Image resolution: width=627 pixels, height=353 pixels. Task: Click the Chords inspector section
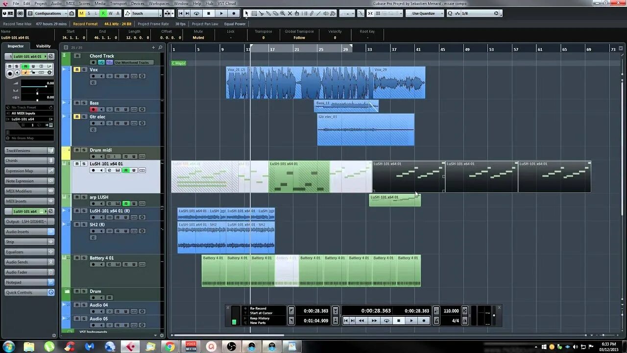[29, 161]
